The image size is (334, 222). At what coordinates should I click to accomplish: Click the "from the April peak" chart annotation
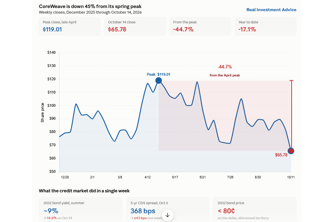pyautogui.click(x=225, y=75)
